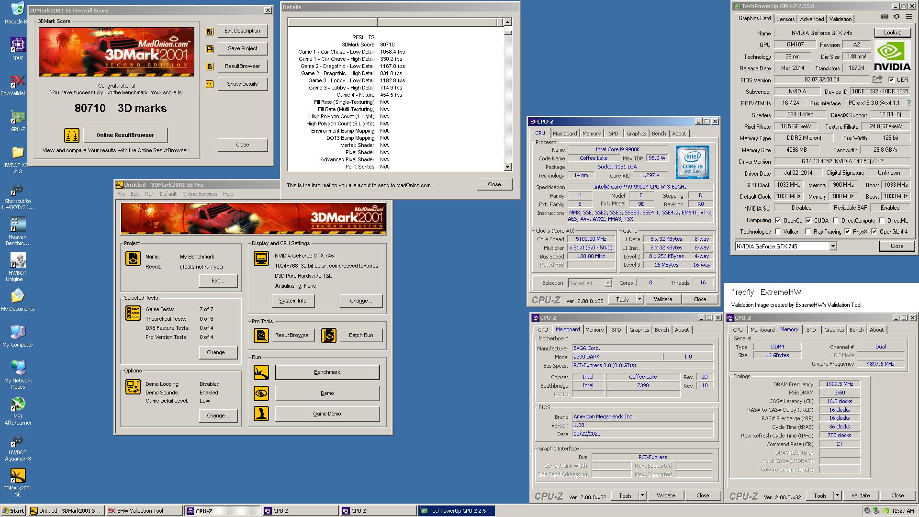Click the Bus Interface question mark icon
The width and height of the screenshot is (919, 517).
tap(909, 103)
